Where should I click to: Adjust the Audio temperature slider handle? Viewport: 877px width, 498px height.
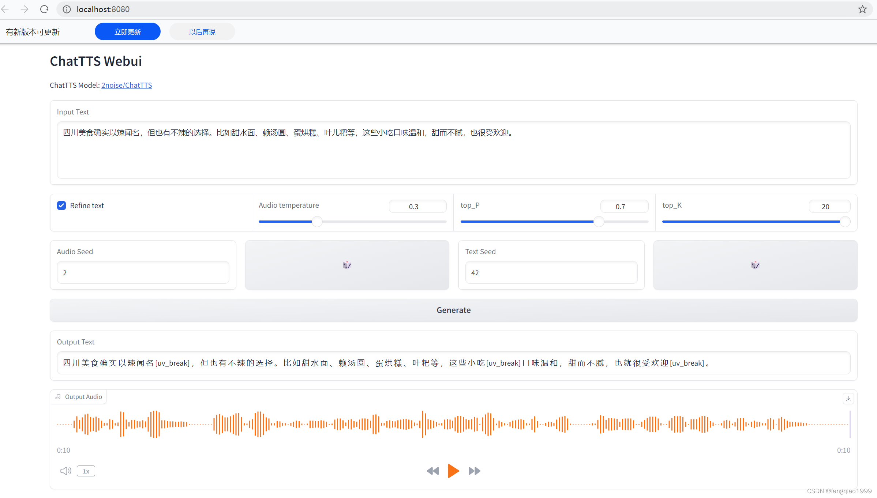click(x=317, y=222)
